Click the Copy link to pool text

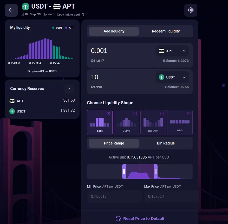(68, 15)
